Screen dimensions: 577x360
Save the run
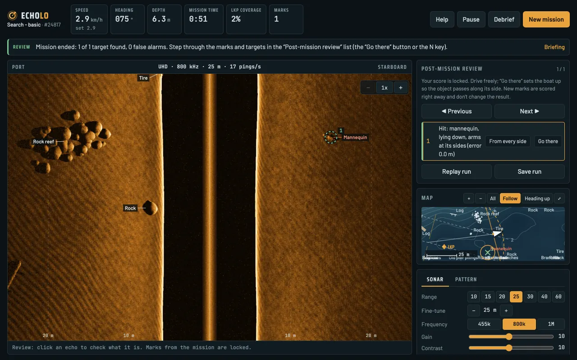tap(530, 171)
